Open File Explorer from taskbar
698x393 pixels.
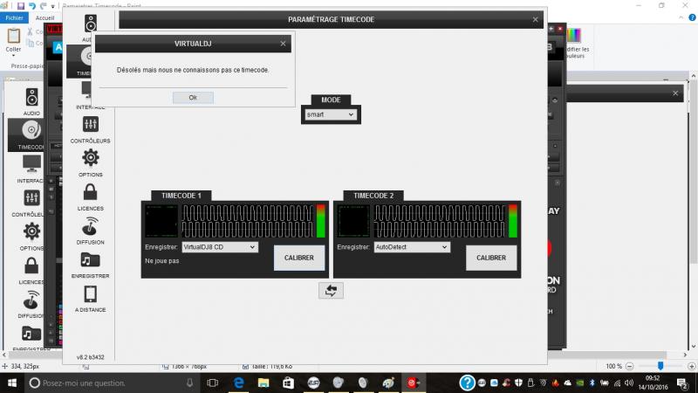[263, 383]
